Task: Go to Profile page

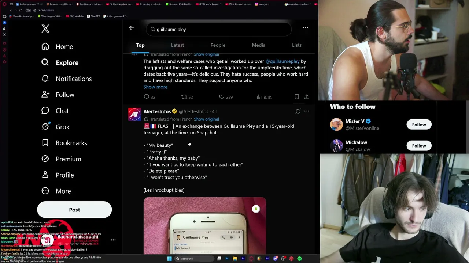Action: point(58,175)
